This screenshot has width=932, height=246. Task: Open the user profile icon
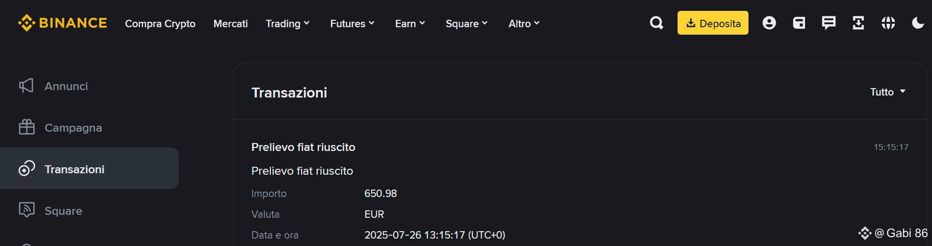click(x=769, y=23)
